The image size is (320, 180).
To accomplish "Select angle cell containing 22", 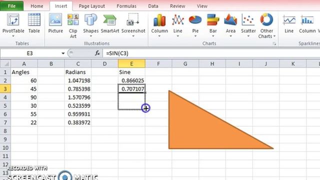I will click(x=24, y=122).
